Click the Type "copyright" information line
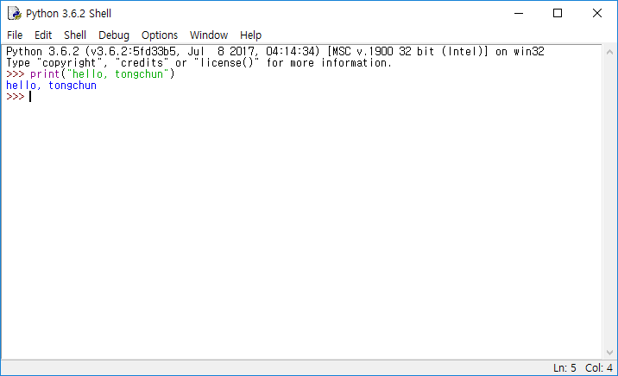 [199, 63]
